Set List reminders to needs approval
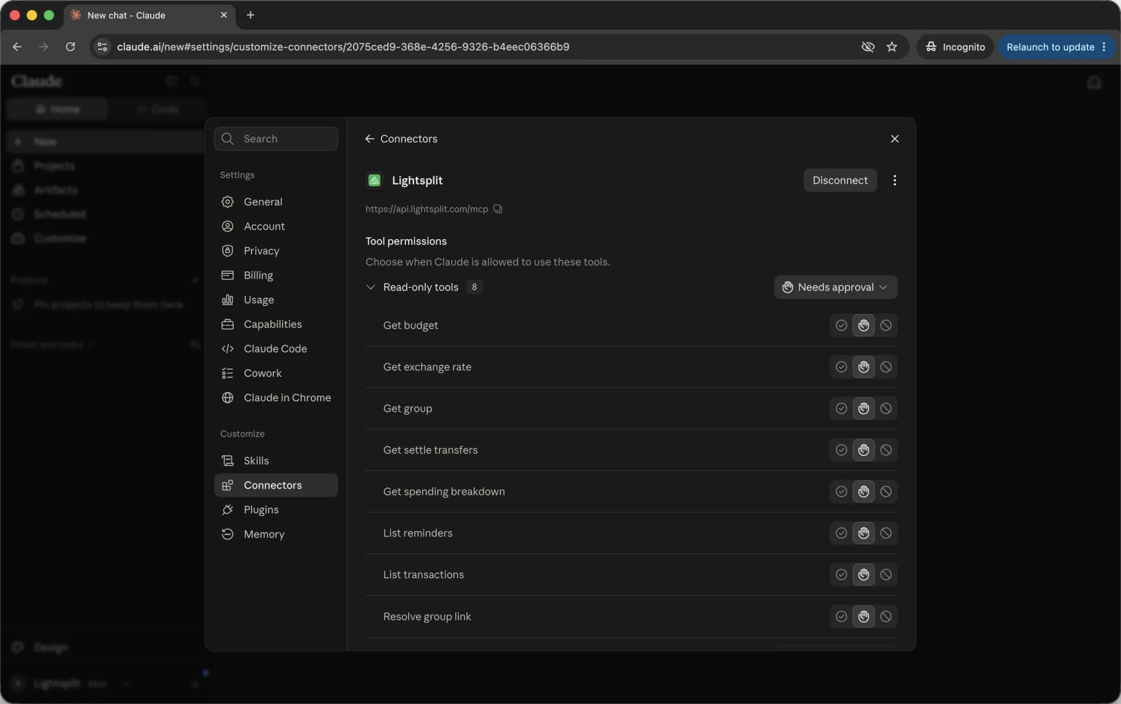 pos(863,533)
